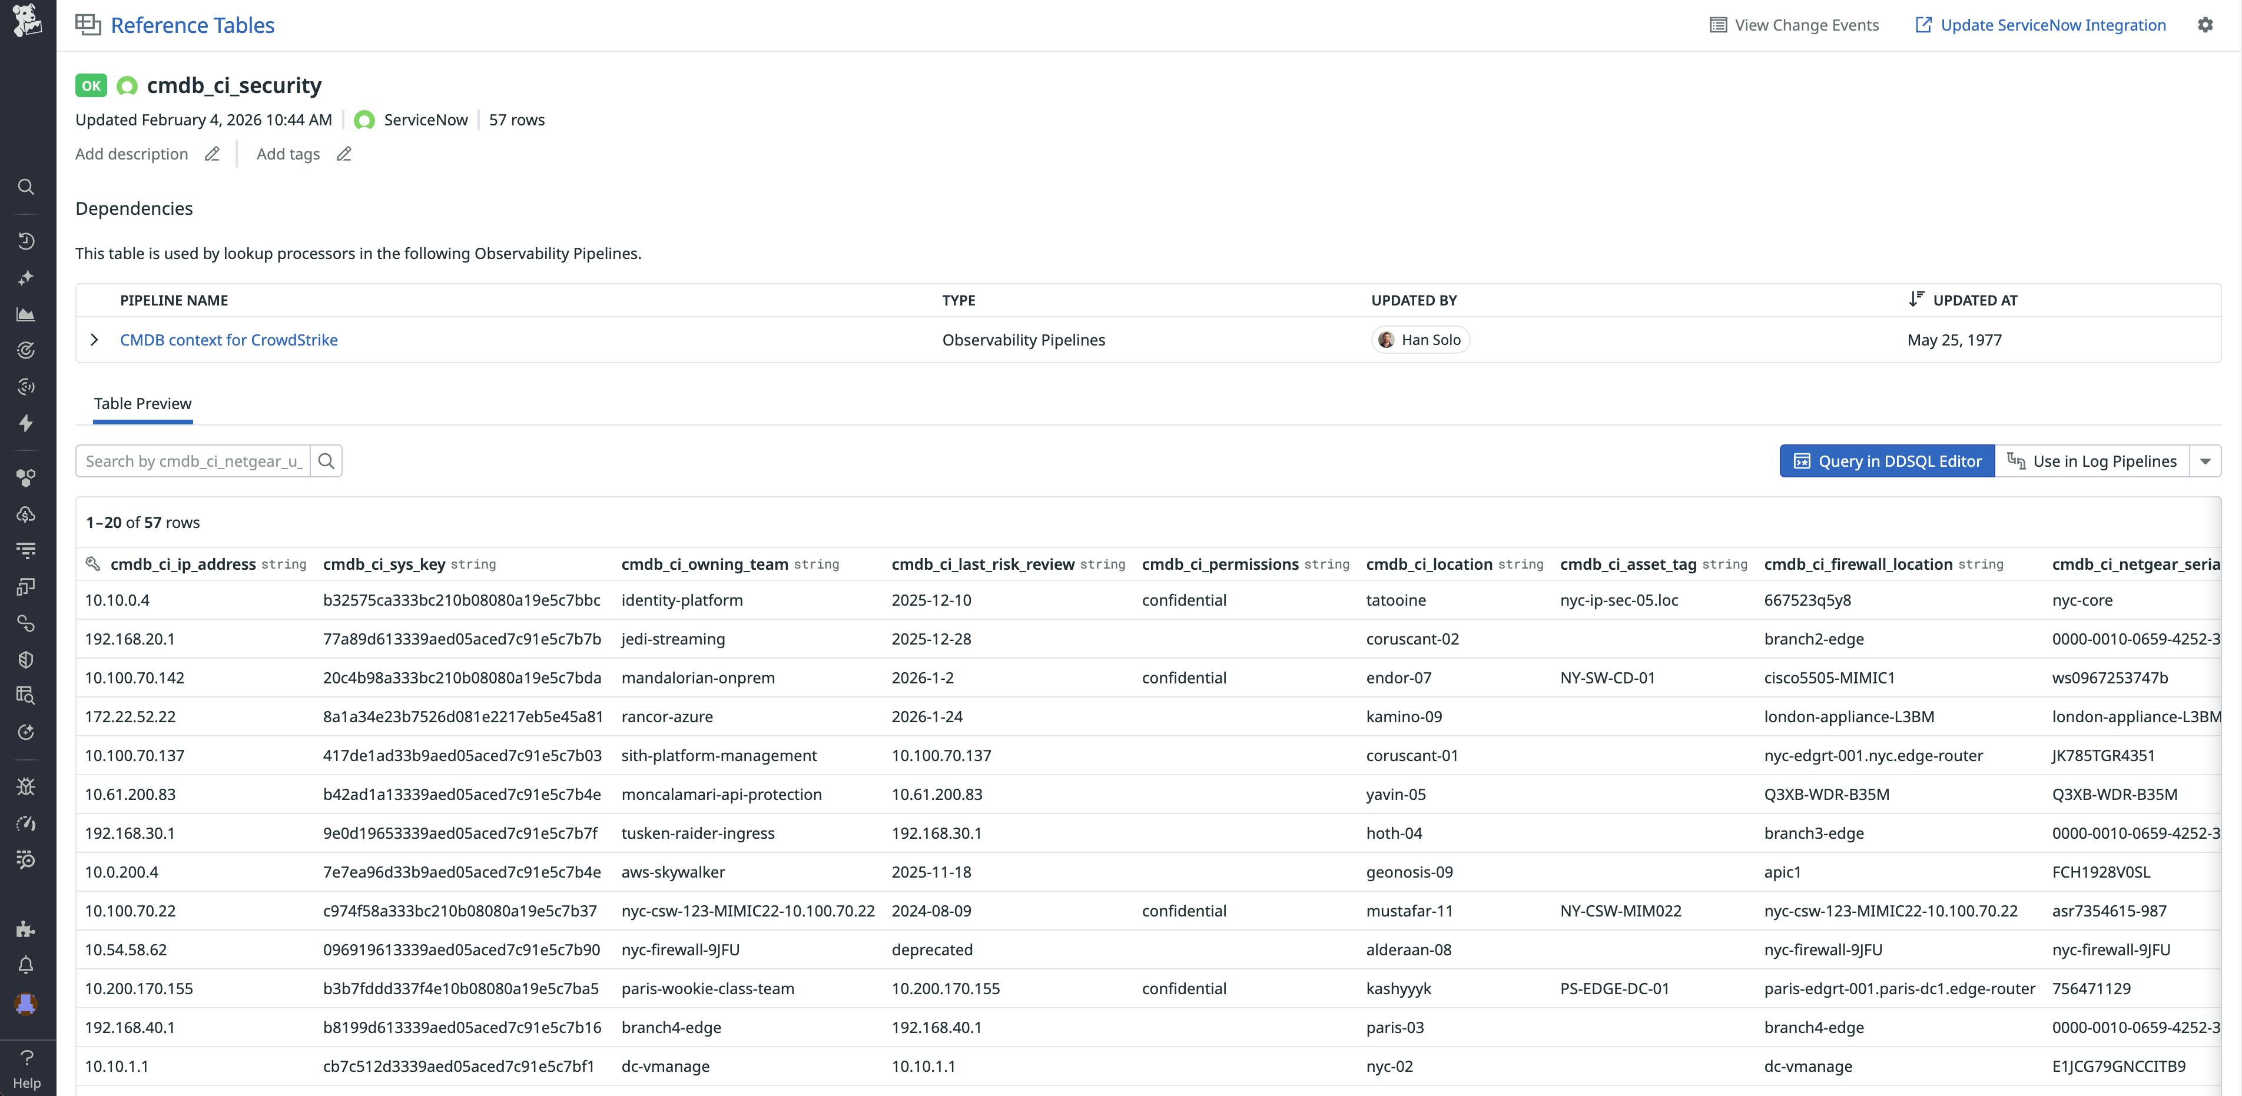Viewport: 2242px width, 1096px height.
Task: Select the Dashboards chart icon in the sidebar
Action: click(26, 314)
